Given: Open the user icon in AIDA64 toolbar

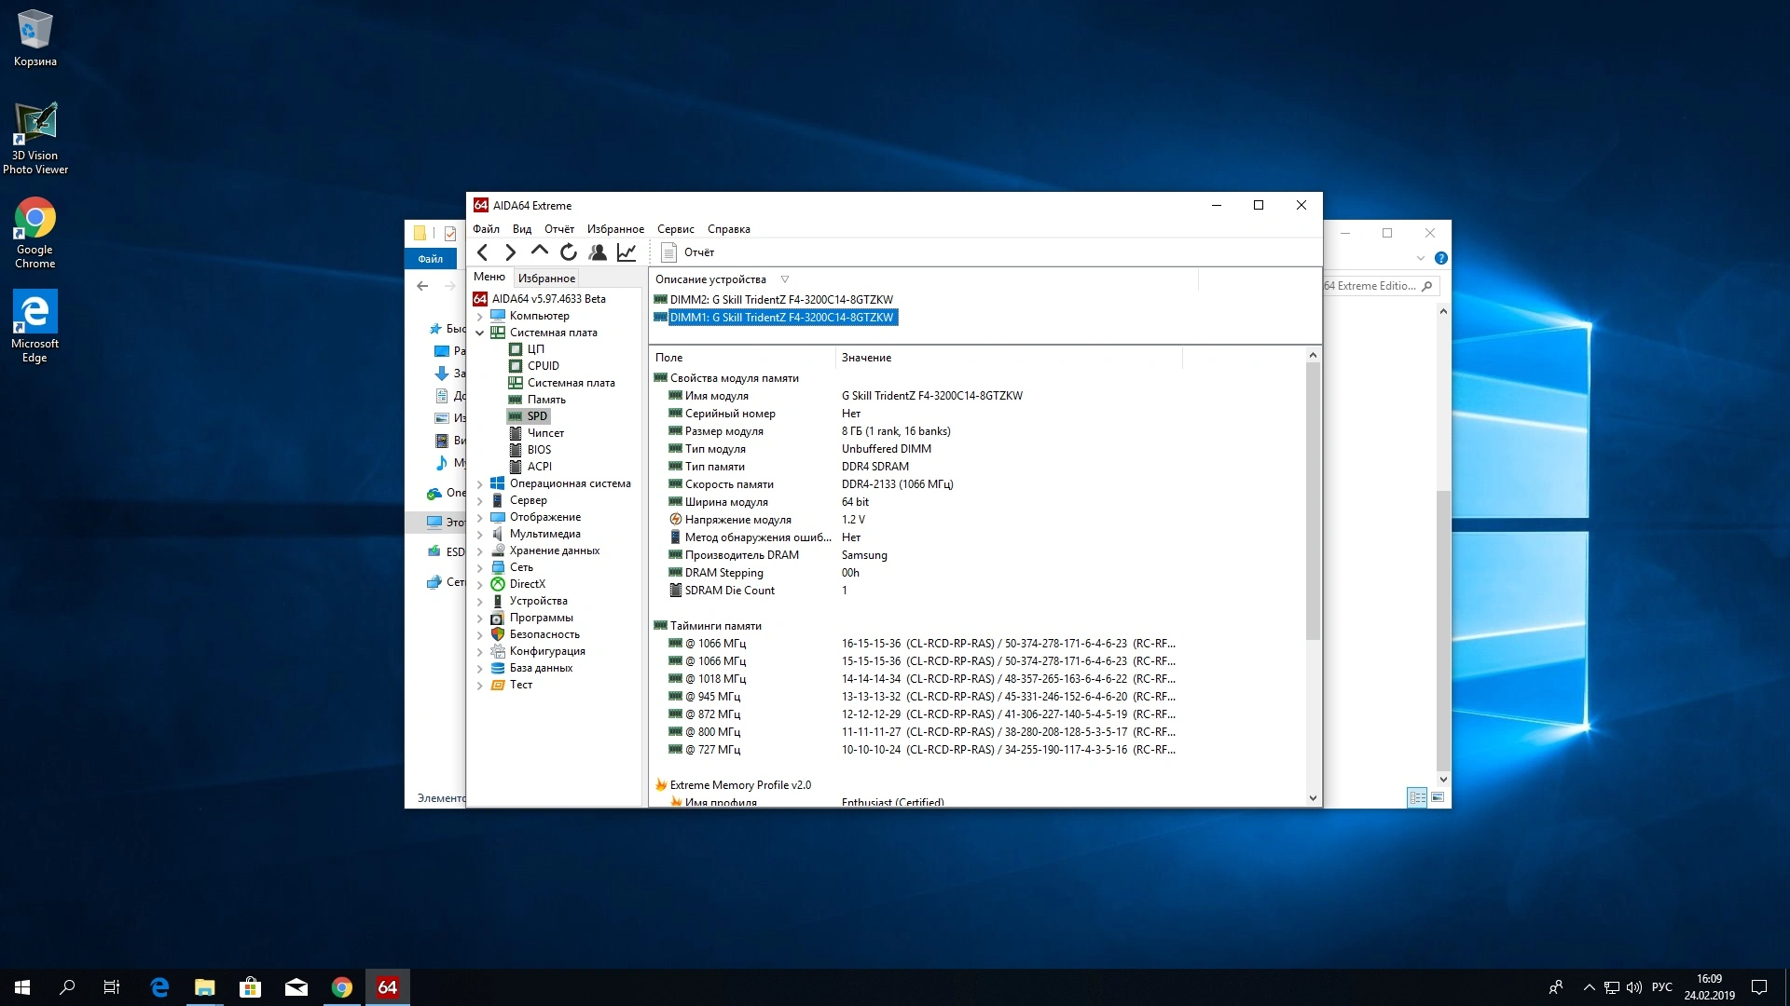Looking at the screenshot, I should tap(598, 252).
